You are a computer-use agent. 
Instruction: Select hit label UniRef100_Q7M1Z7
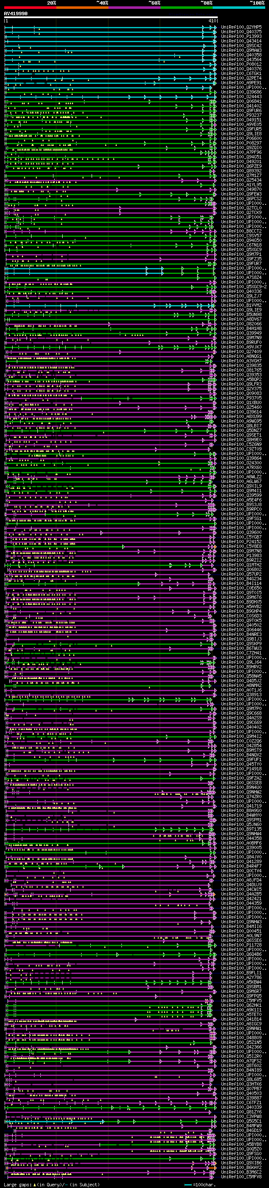(241, 175)
